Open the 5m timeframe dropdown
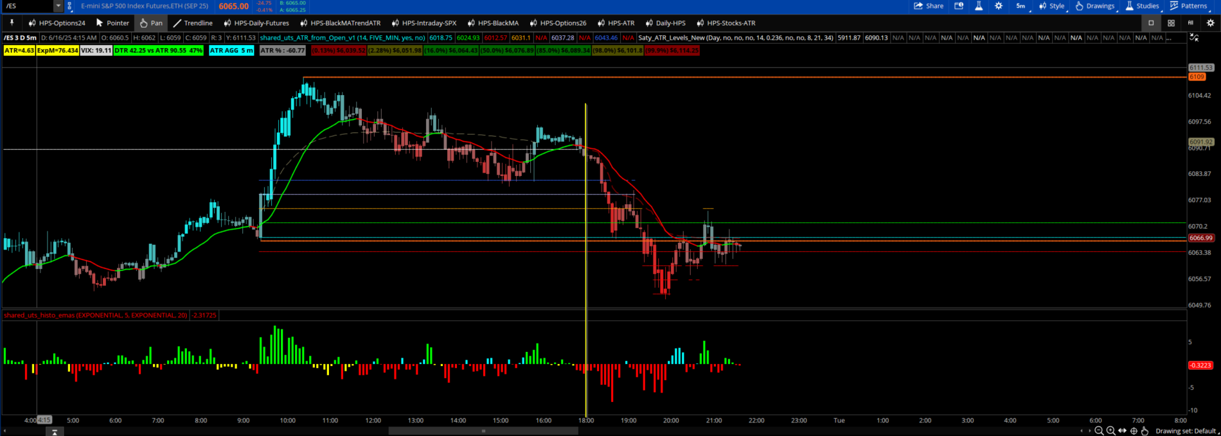Image resolution: width=1221 pixels, height=436 pixels. (1022, 6)
